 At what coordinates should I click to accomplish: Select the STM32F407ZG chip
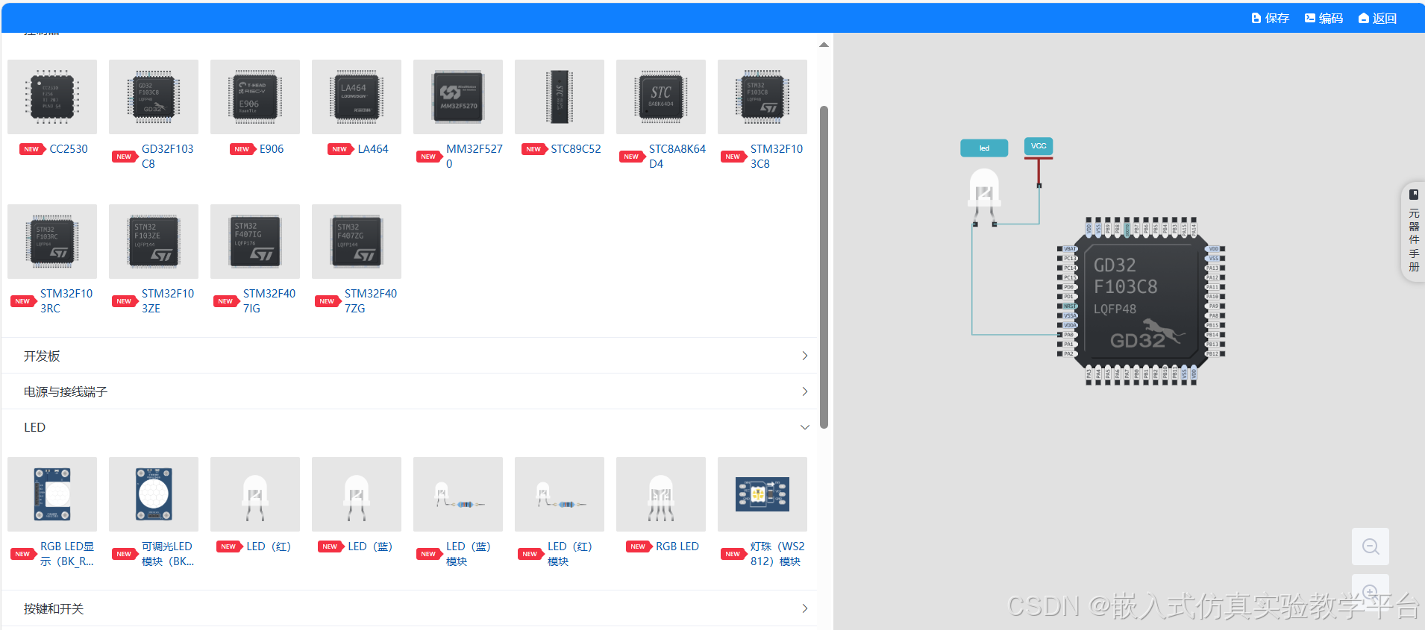(x=357, y=242)
